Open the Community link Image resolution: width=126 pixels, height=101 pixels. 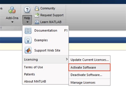click(45, 9)
